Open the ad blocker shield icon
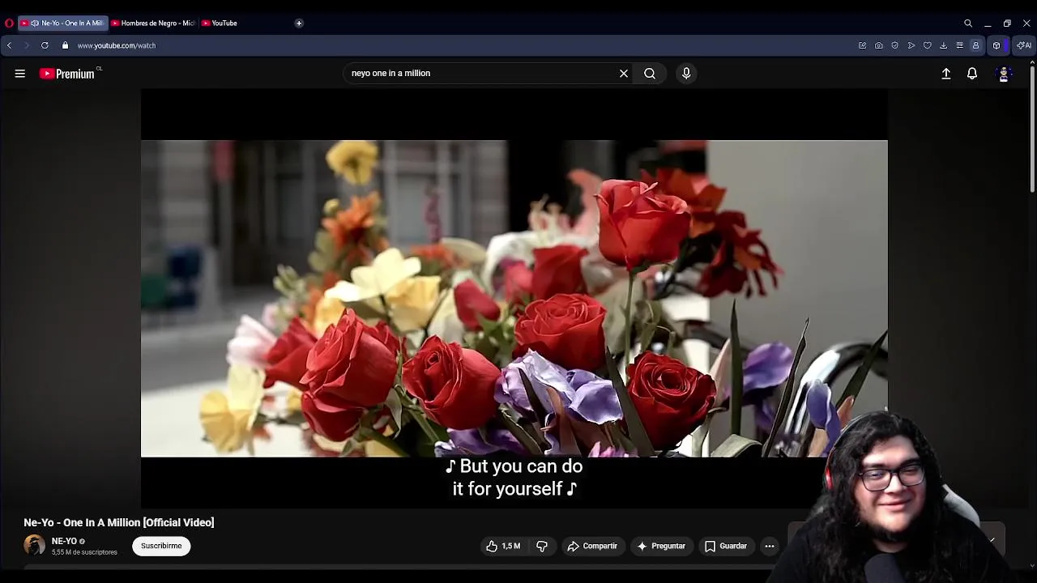The height and width of the screenshot is (583, 1037). click(x=895, y=45)
